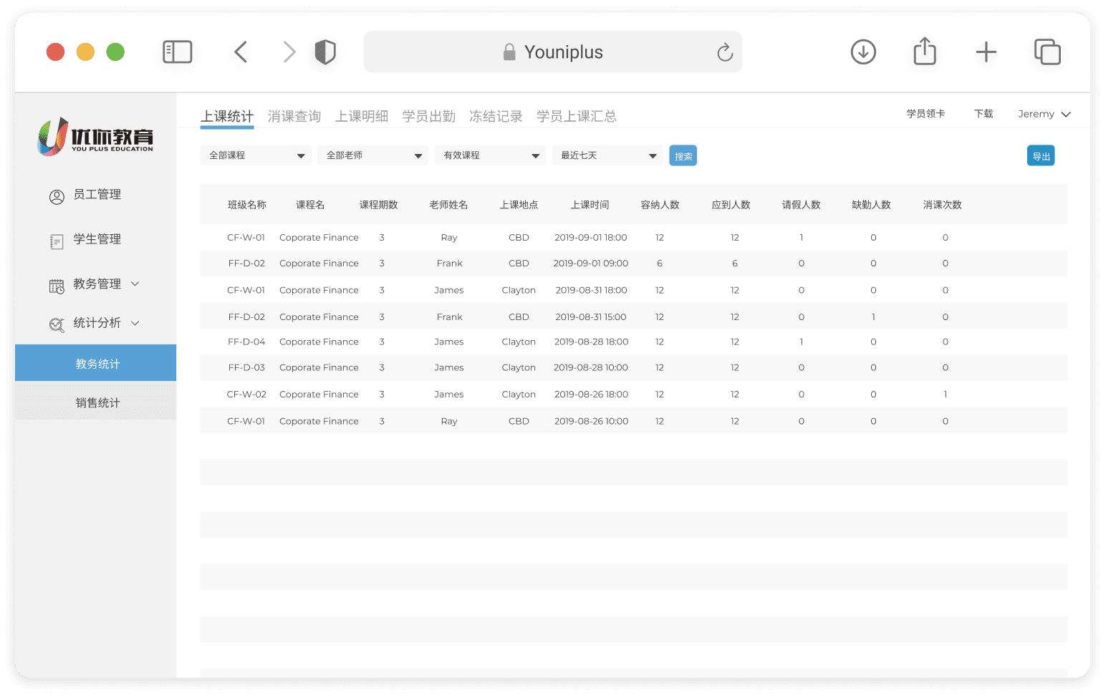
Task: Switch to the 冻结记录 tab
Action: pos(496,117)
